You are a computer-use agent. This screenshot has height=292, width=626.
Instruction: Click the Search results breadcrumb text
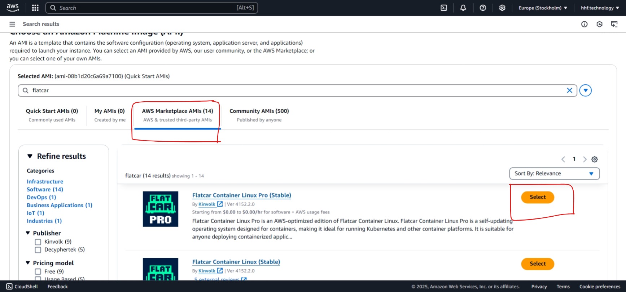41,24
